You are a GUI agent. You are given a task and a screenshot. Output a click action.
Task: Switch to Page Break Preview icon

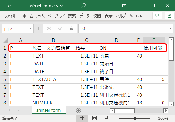107,118
